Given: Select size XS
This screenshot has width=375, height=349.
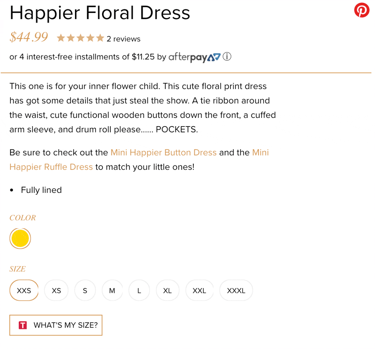Looking at the screenshot, I should (56, 290).
